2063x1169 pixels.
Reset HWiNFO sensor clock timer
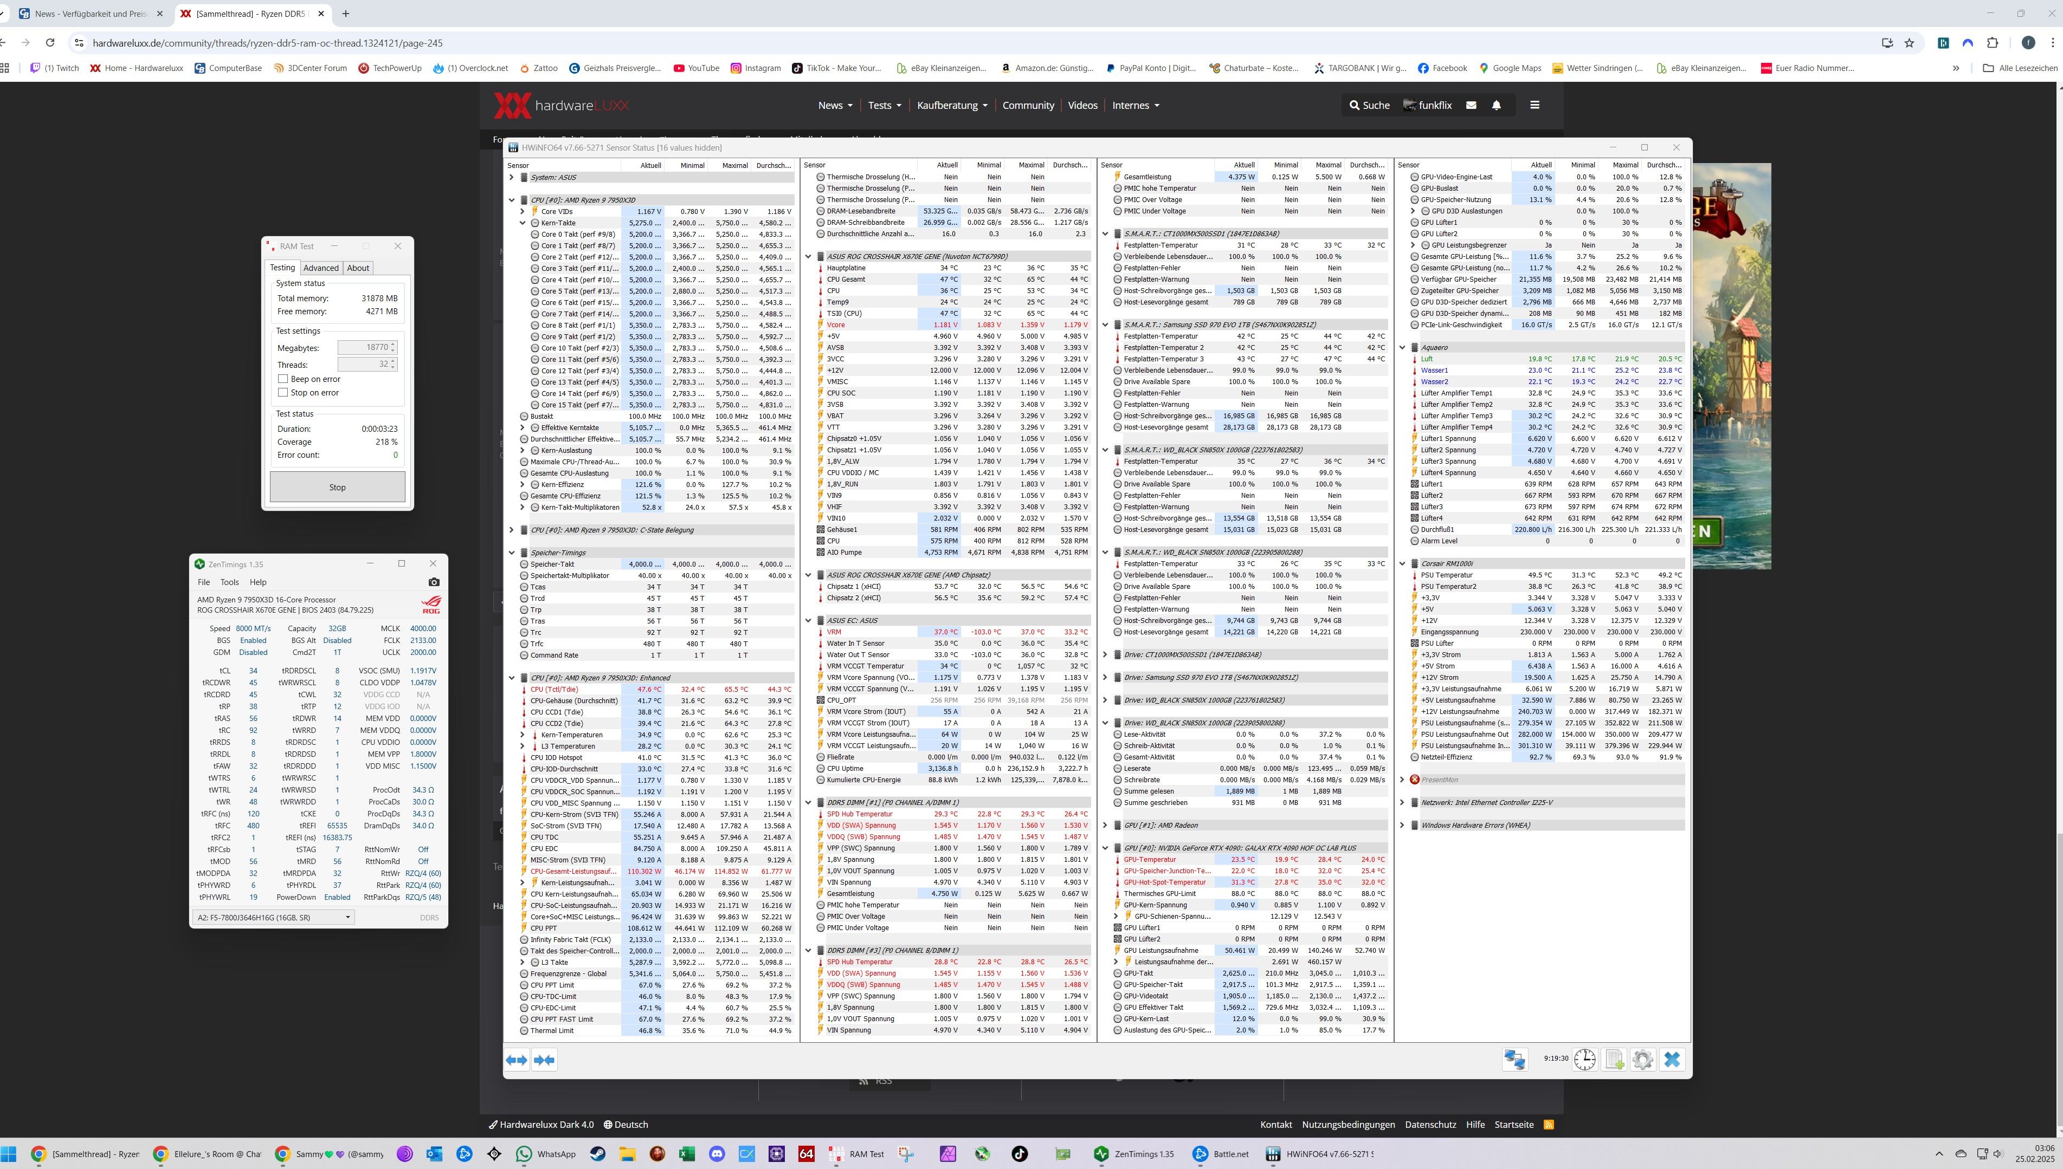point(1584,1059)
